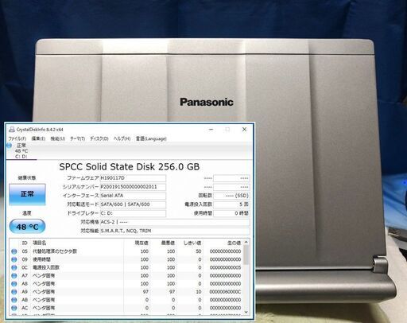
Task: Click the power-on count value 5 回
Action: (x=231, y=204)
